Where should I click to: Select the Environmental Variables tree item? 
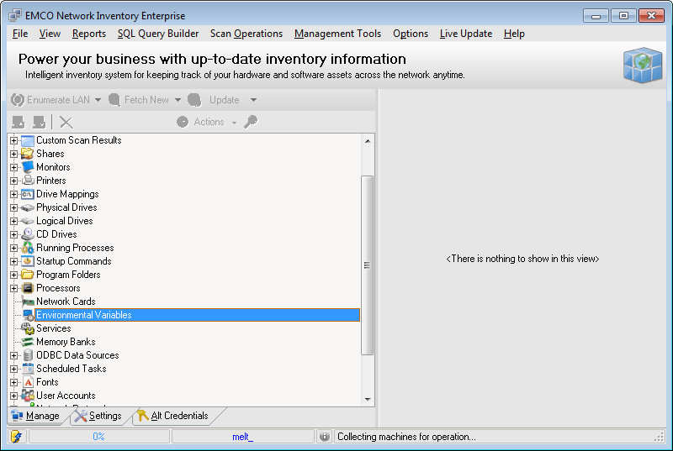click(x=197, y=315)
